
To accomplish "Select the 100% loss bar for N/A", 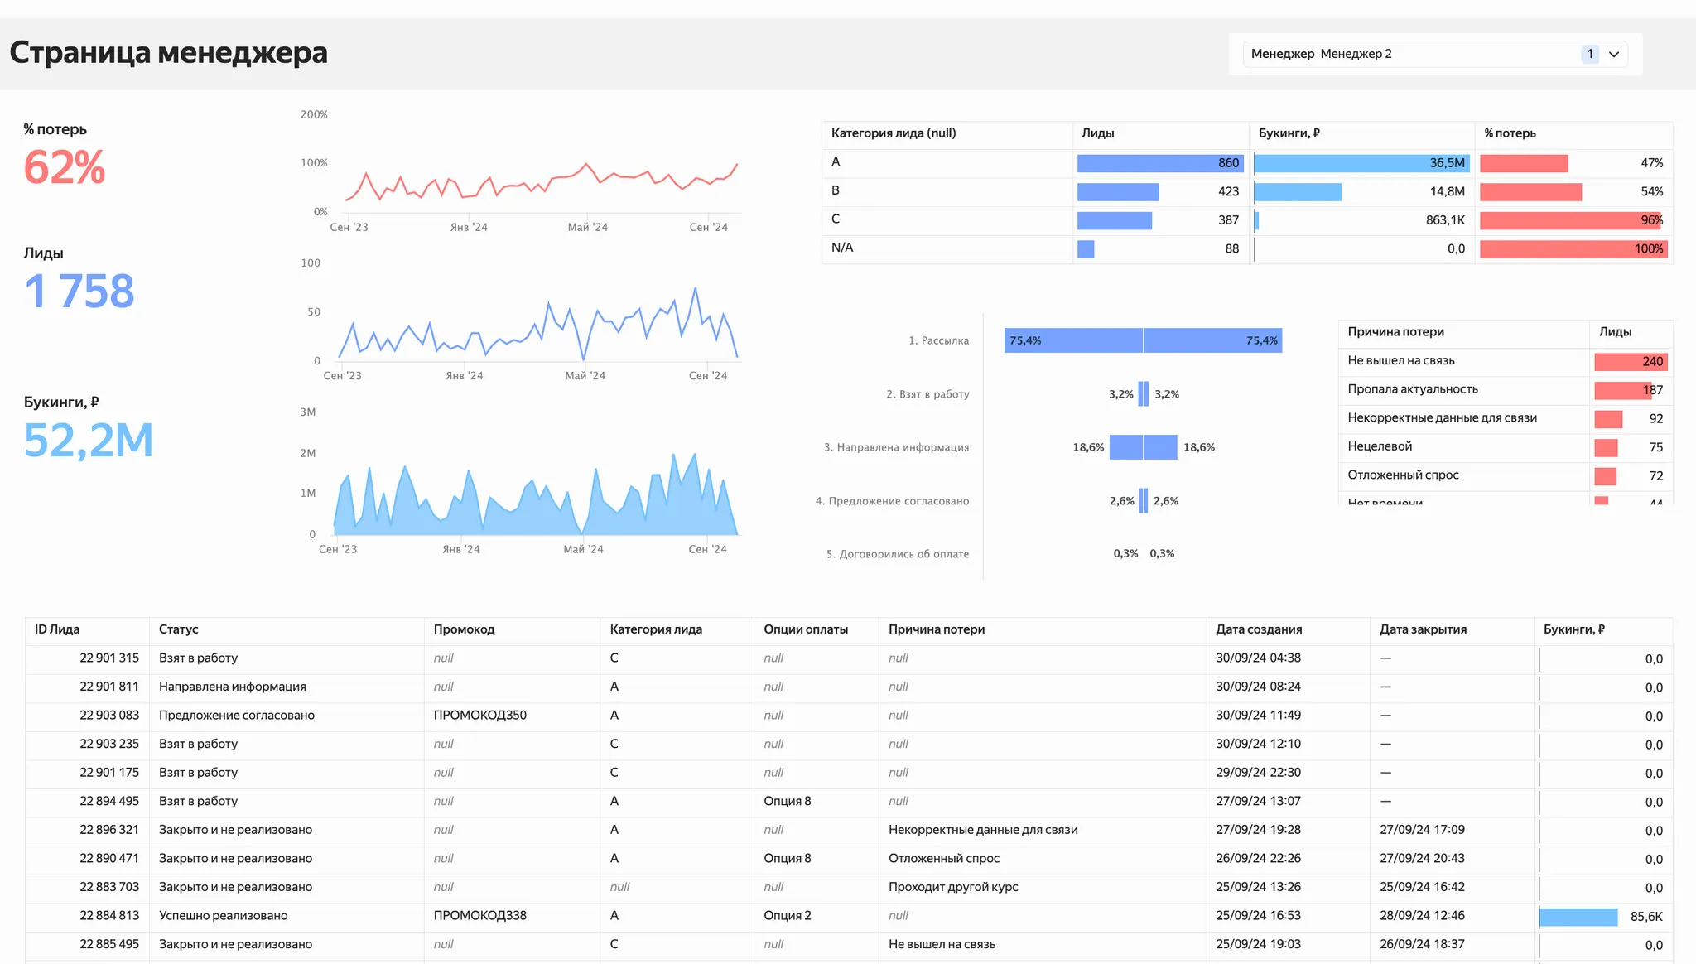I will [1573, 249].
